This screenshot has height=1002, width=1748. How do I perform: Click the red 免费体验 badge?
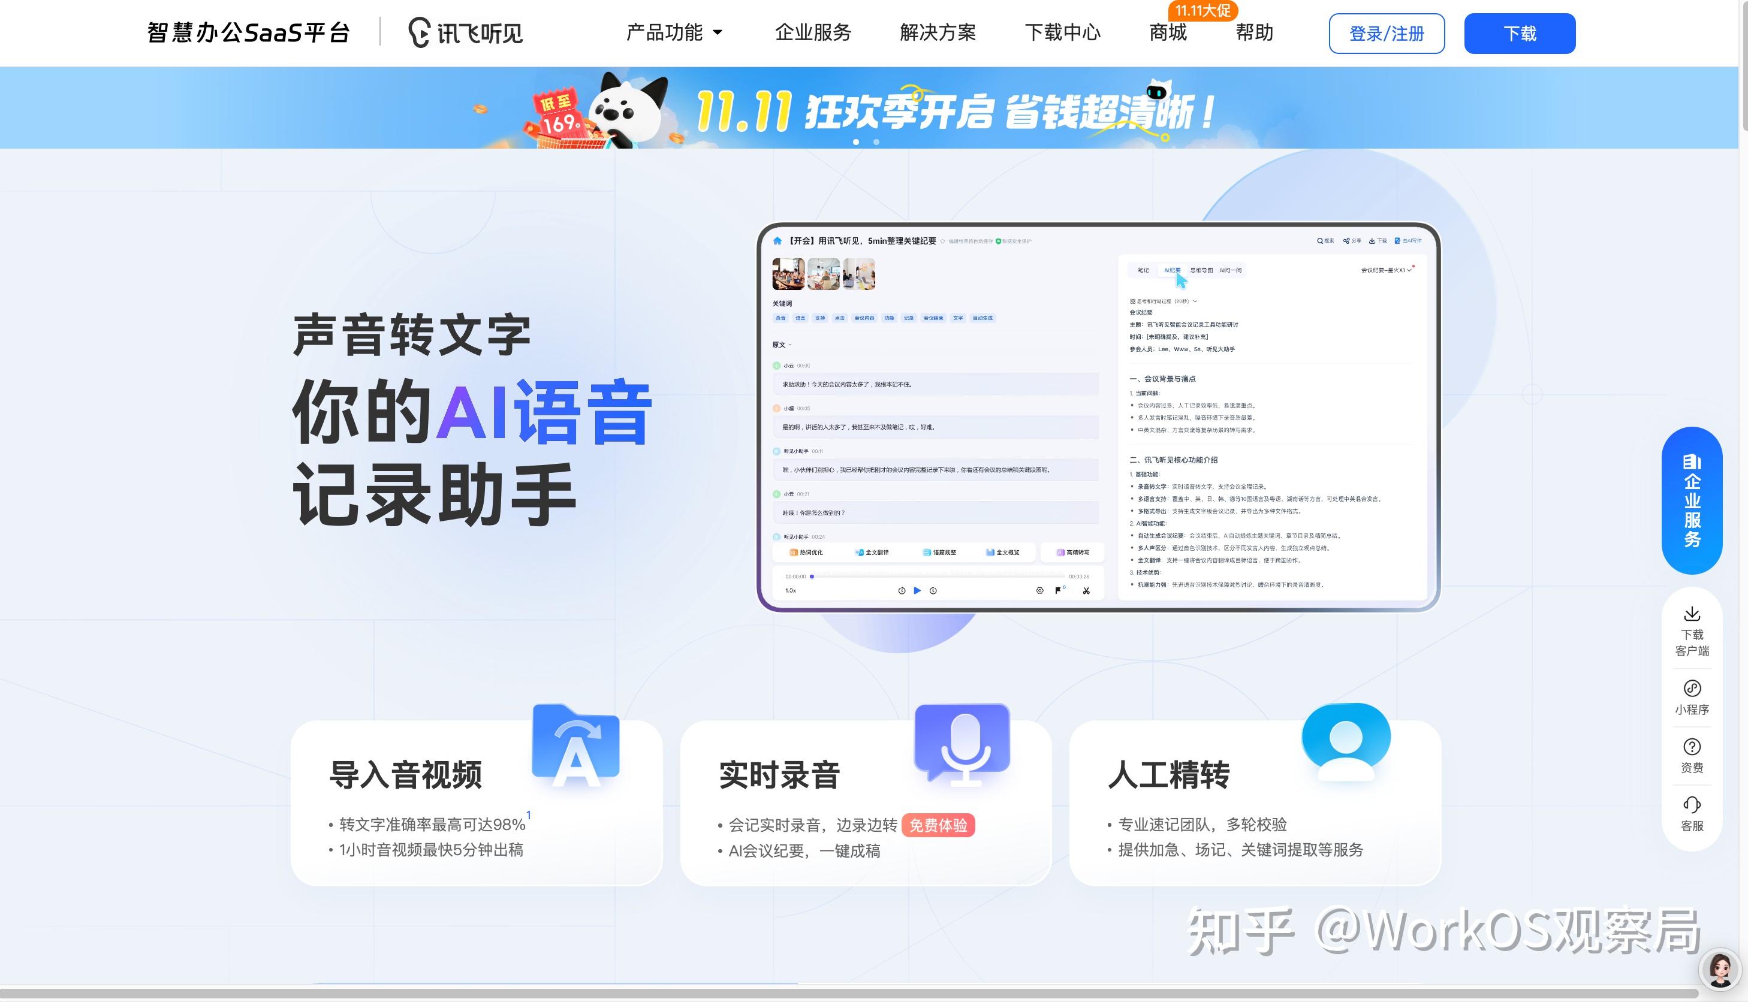tap(938, 825)
